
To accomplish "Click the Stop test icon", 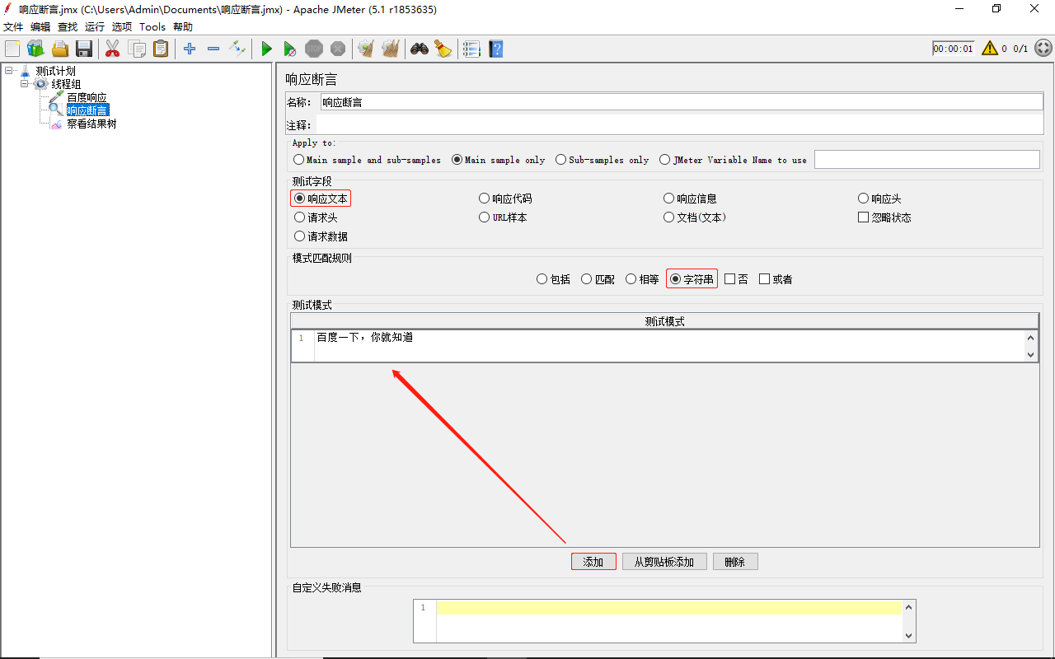I will (314, 49).
